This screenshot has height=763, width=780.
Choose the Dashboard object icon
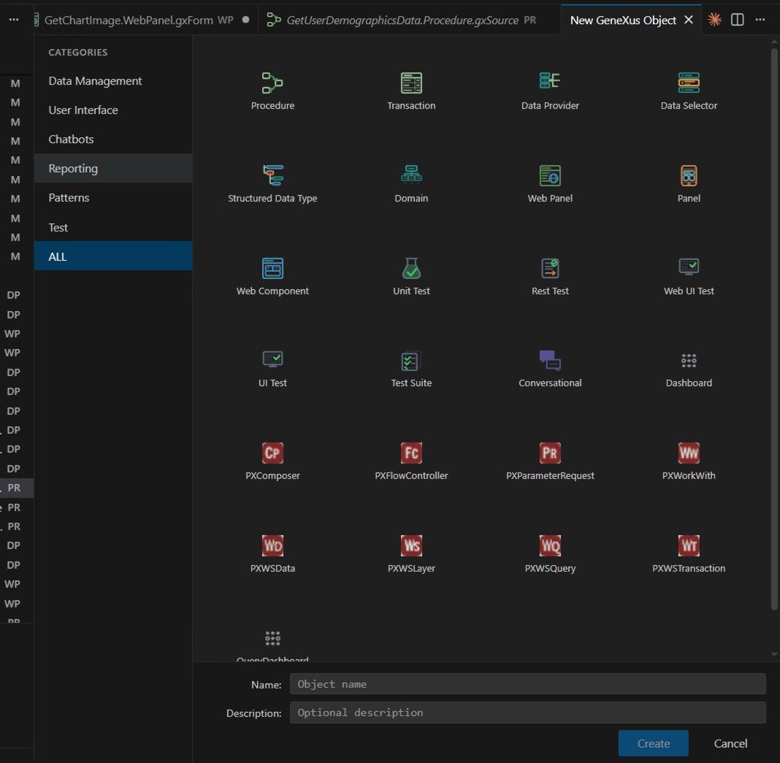689,360
